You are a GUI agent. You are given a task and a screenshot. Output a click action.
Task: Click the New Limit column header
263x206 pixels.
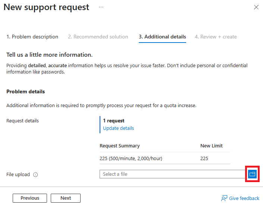(x=211, y=146)
